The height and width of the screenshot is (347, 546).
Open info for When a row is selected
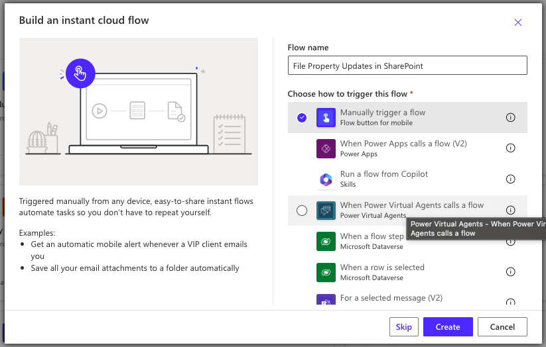510,272
